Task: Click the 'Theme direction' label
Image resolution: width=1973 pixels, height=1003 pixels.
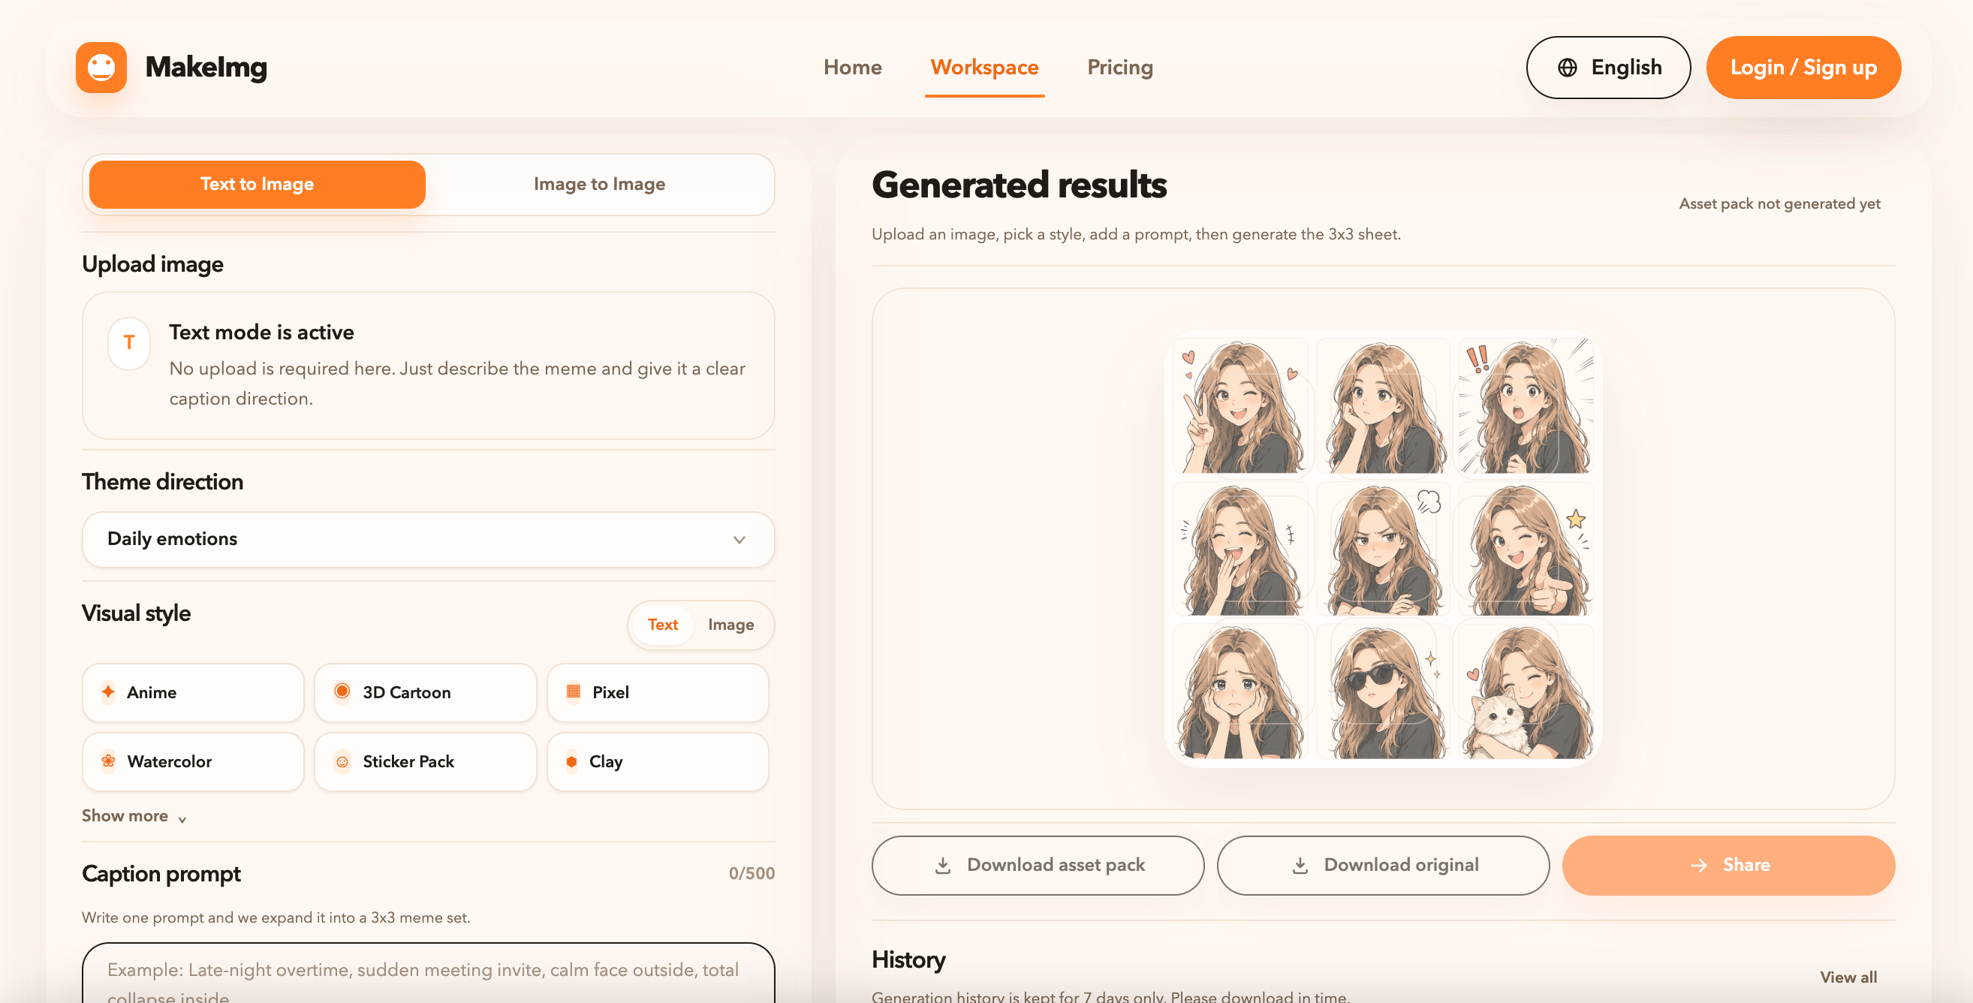Action: point(162,481)
